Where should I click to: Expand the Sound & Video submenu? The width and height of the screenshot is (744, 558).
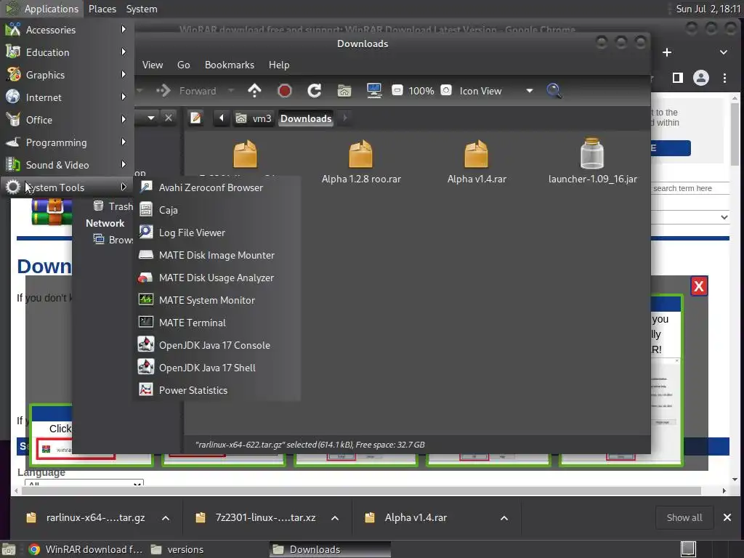67,165
